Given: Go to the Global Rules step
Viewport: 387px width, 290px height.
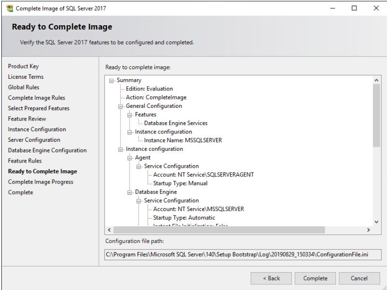Looking at the screenshot, I should 24,87.
